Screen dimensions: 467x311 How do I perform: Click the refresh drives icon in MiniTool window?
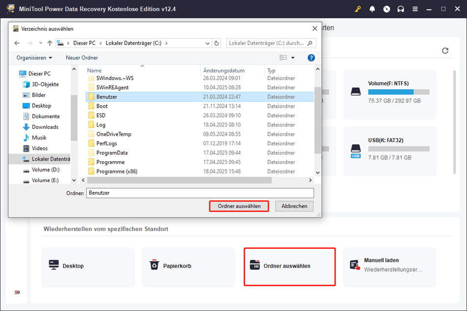445,50
